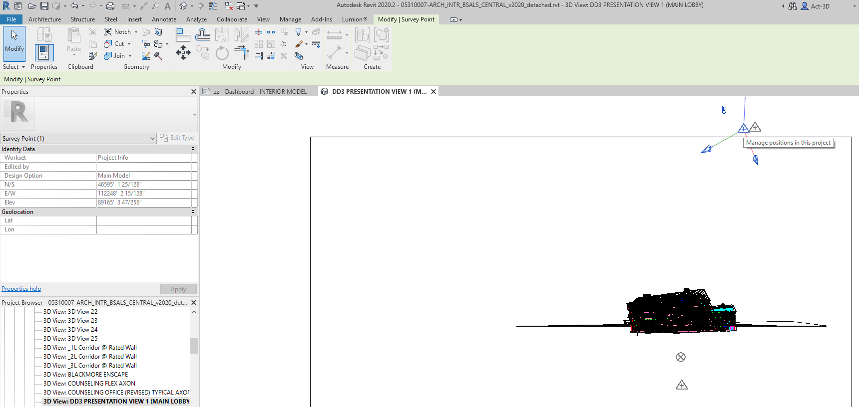This screenshot has width=859, height=407.
Task: Switch to the zz - Dashboard view tab
Action: click(259, 92)
